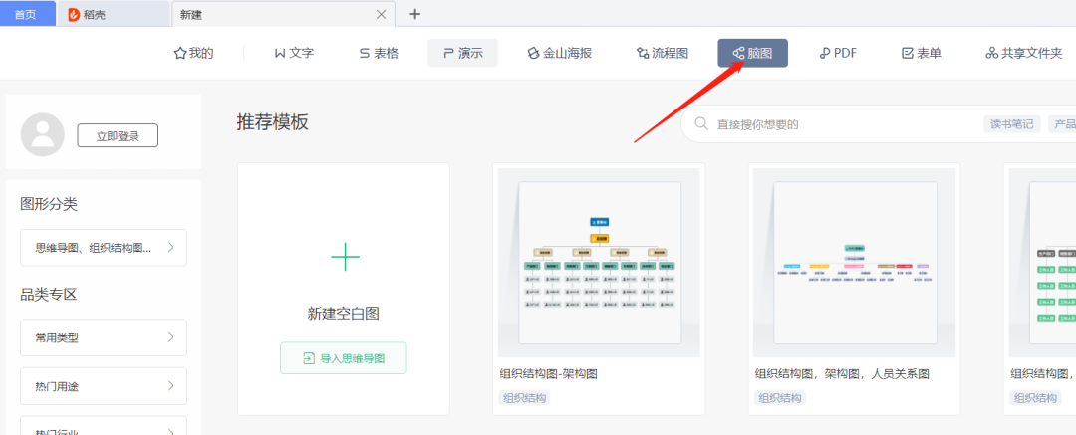
Task: Open 共享文件夹 category
Action: [1024, 53]
